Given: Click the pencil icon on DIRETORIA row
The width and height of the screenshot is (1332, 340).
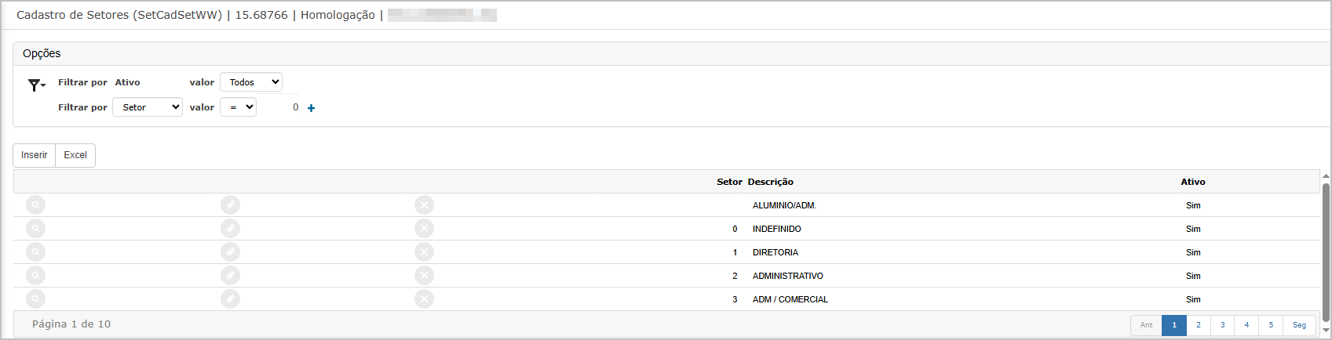Looking at the screenshot, I should [230, 252].
